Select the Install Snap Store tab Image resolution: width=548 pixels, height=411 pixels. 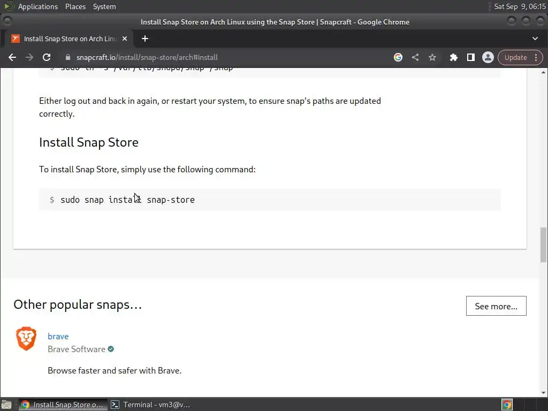coord(68,39)
